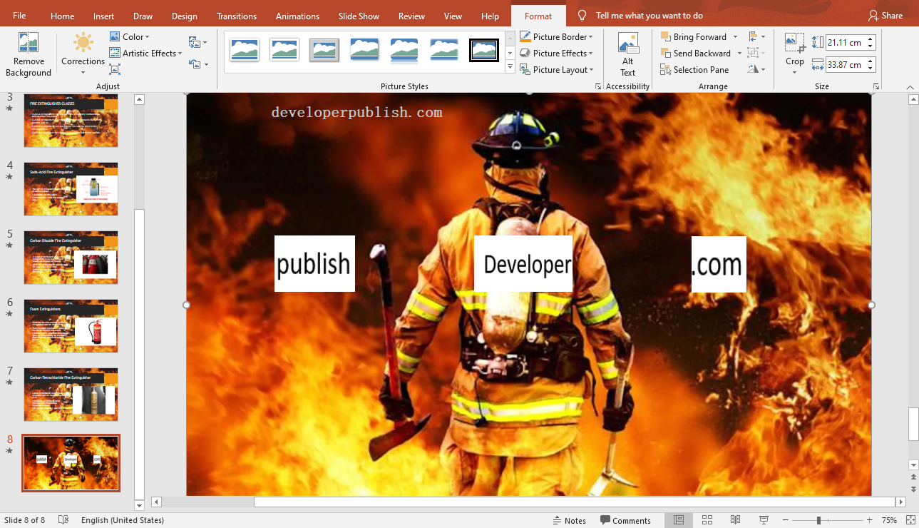Apply the fifth reflected picture style
The image size is (919, 528).
pos(404,50)
